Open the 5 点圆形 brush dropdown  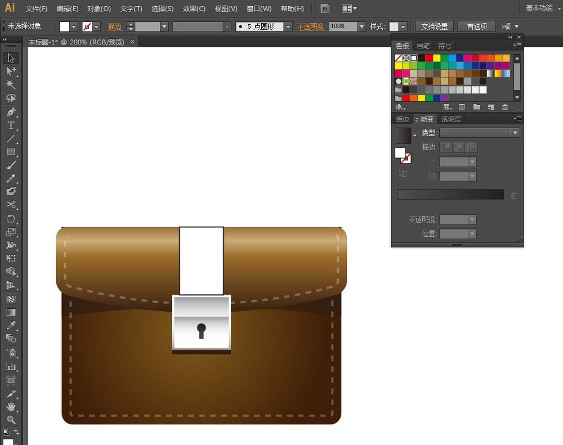[288, 26]
